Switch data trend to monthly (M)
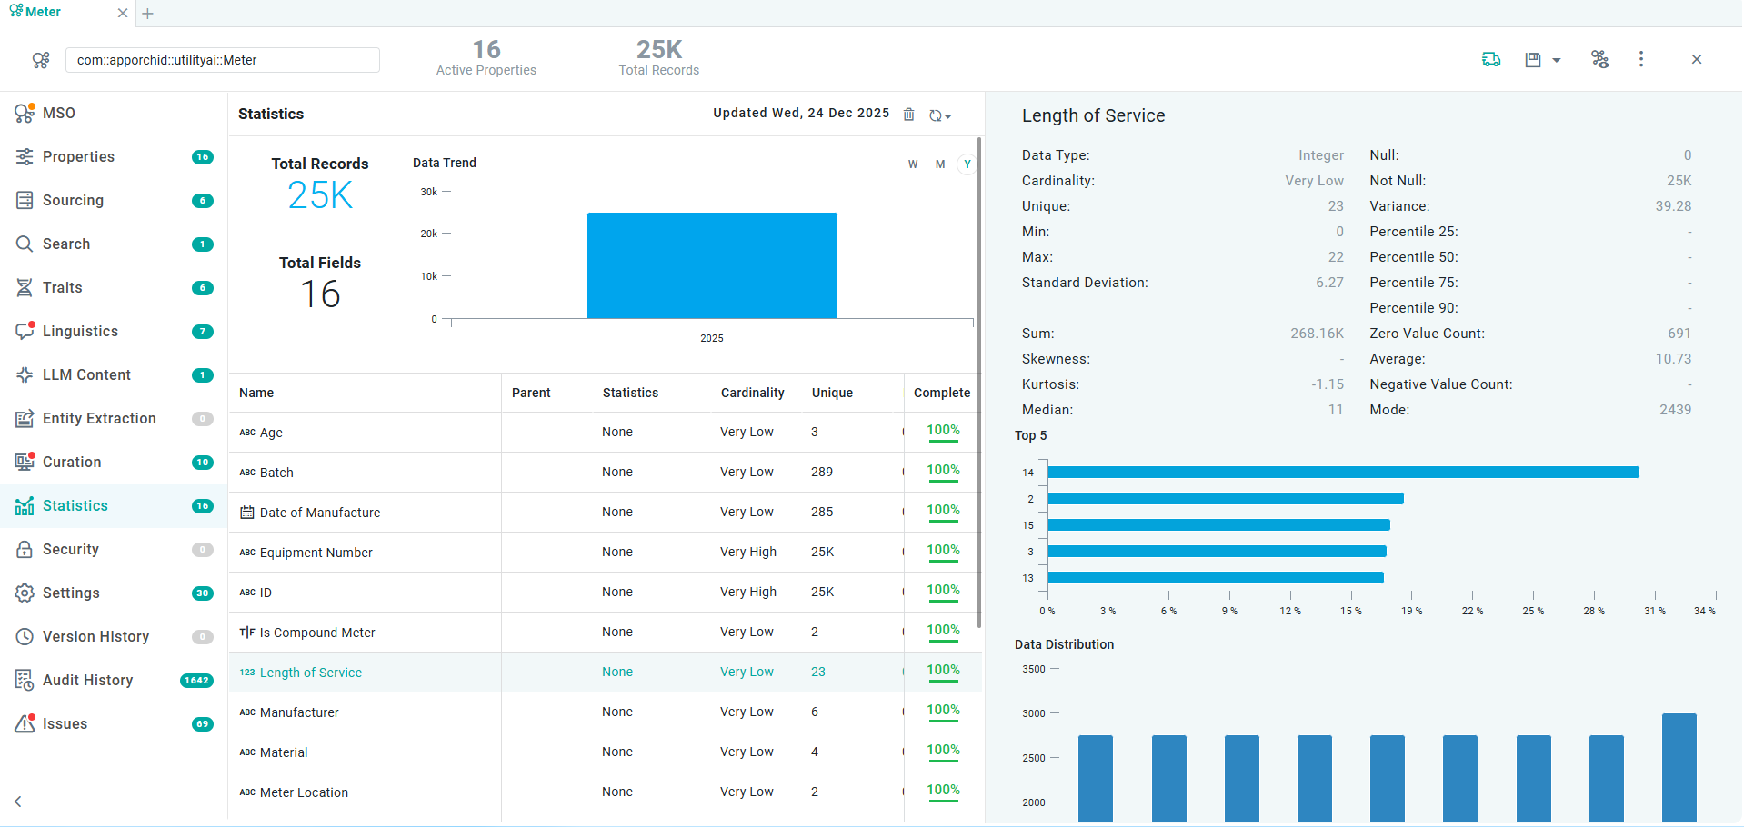Screen dimensions: 1744x827 [940, 164]
